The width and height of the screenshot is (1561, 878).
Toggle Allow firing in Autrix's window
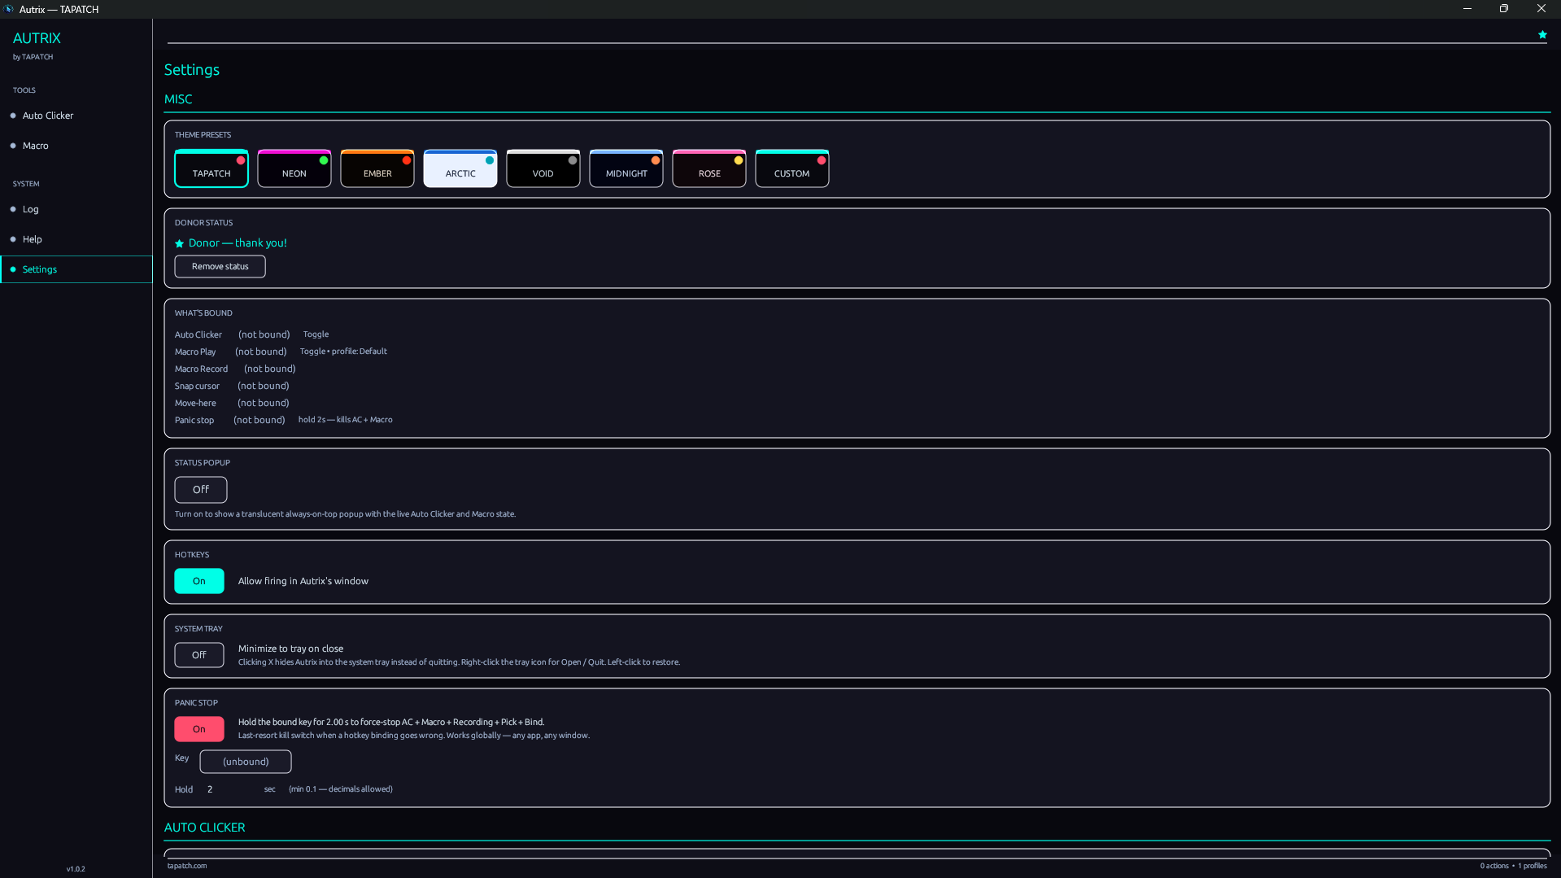pos(199,581)
